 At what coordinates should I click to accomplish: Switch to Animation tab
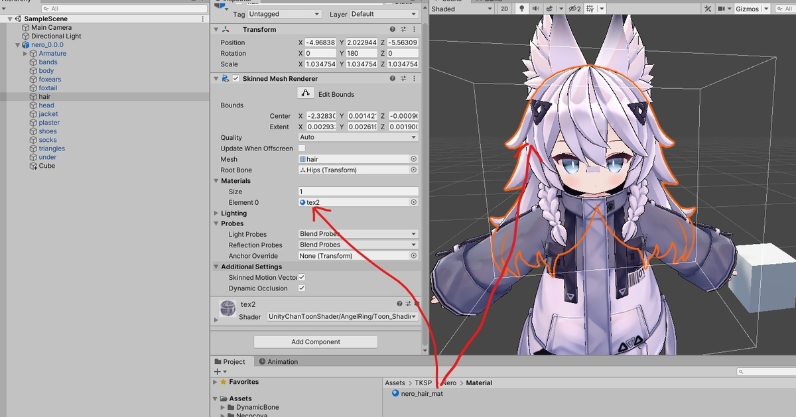click(x=279, y=362)
